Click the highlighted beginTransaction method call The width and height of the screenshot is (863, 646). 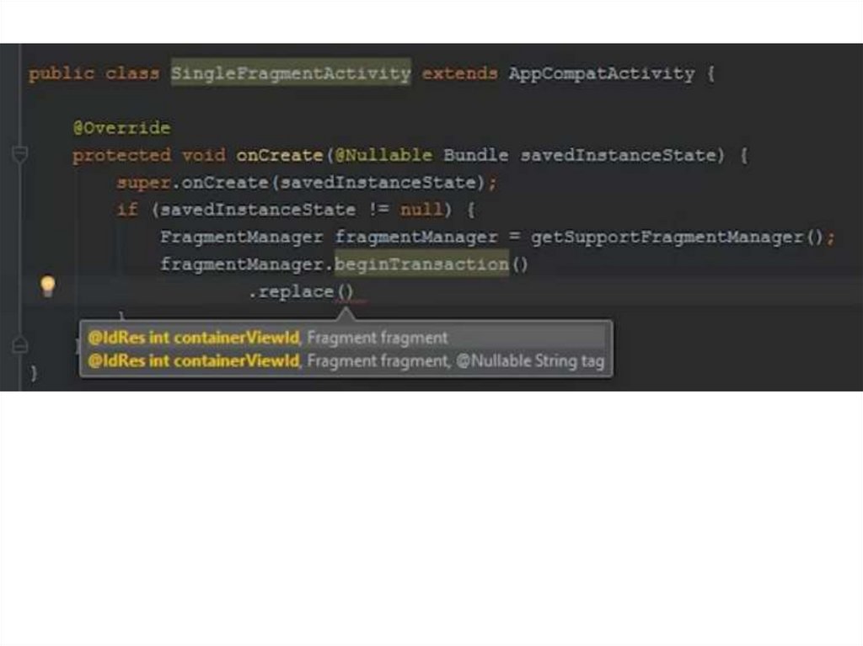pos(421,264)
